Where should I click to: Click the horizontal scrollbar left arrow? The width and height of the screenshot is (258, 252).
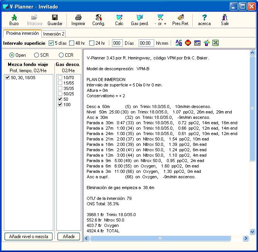[87, 238]
